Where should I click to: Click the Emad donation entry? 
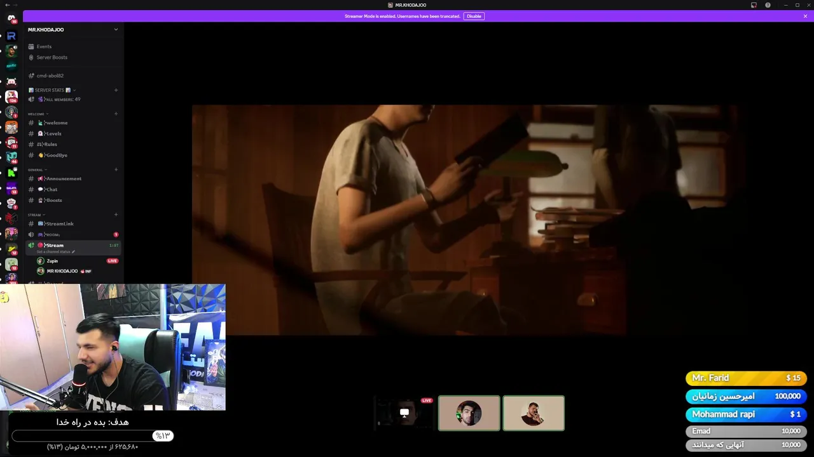pos(746,431)
